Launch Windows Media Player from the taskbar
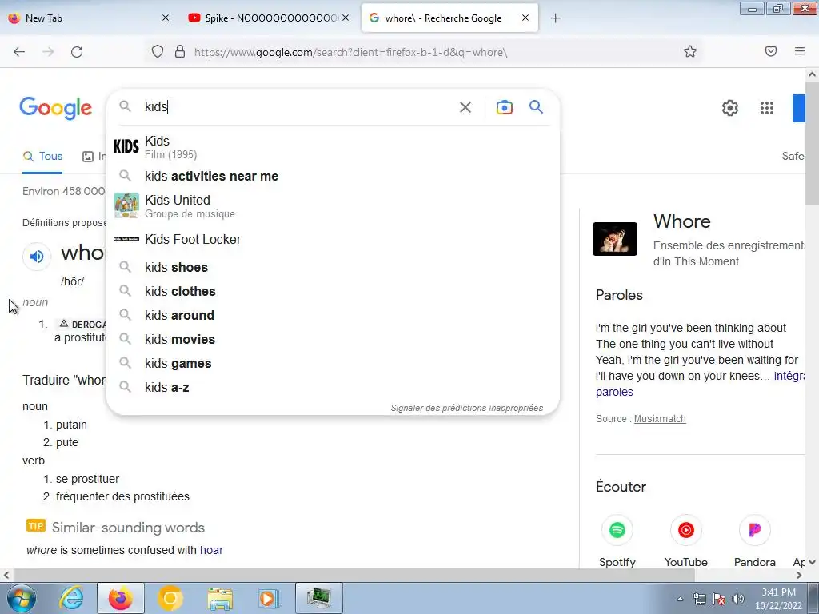The image size is (819, 614). tap(269, 598)
